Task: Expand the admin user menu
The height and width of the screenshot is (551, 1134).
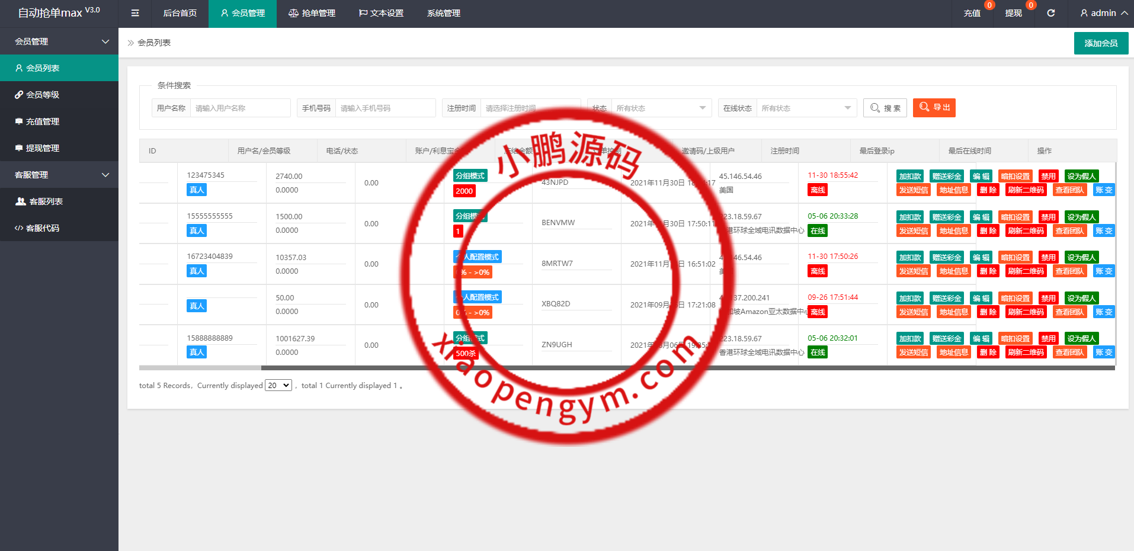Action: tap(1103, 13)
